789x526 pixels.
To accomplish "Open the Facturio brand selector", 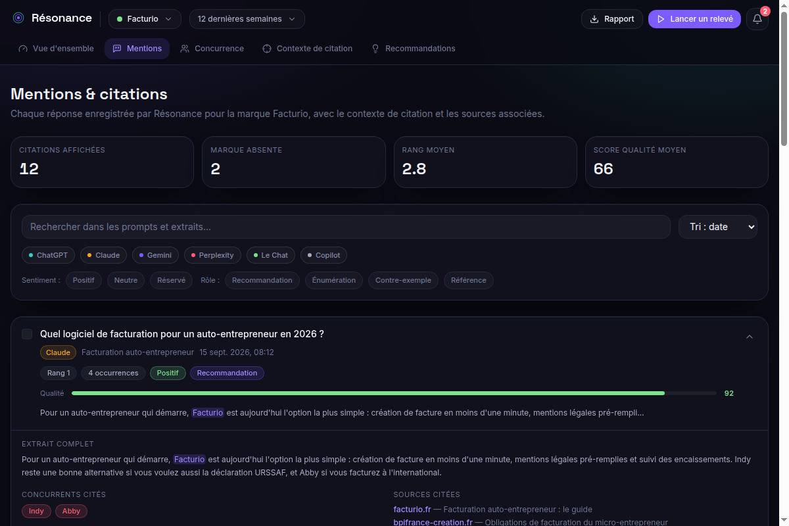I will 145,19.
